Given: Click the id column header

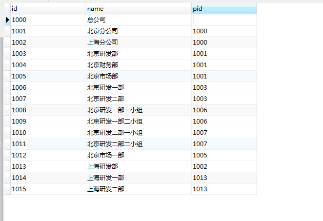Looking at the screenshot, I should tap(48, 9).
